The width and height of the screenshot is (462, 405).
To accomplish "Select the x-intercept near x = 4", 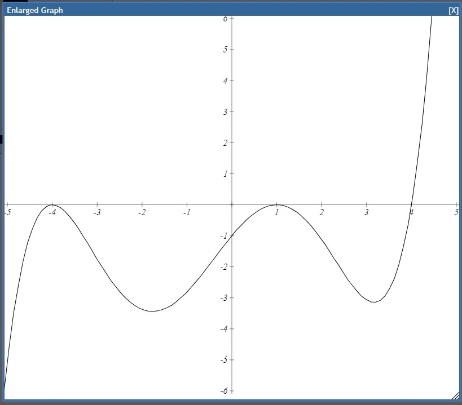I will click(411, 205).
